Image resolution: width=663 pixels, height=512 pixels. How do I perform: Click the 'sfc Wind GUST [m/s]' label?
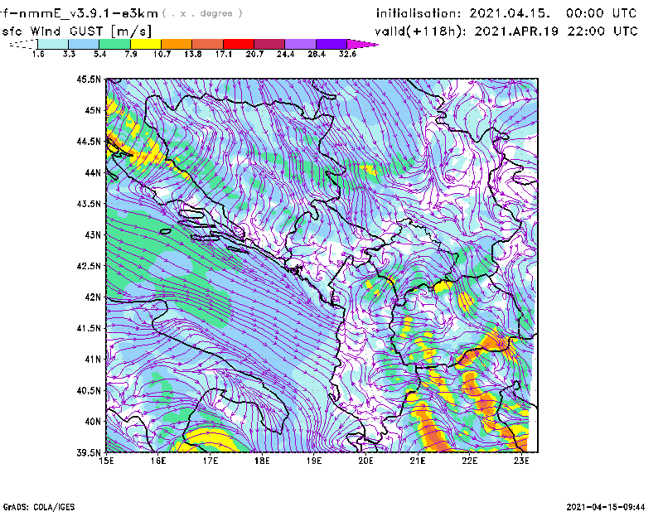tap(56, 31)
